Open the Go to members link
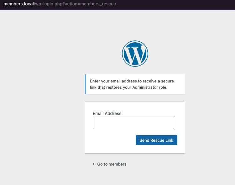The image size is (235, 185). click(109, 164)
